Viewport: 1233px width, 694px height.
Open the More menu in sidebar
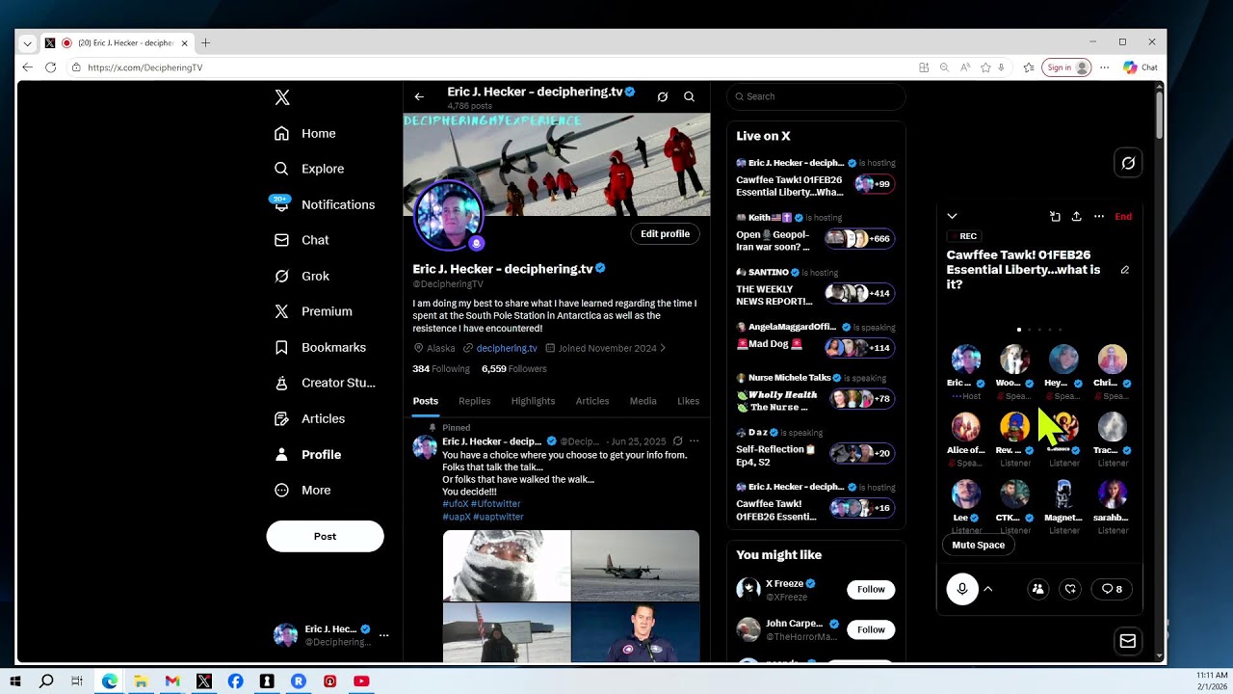pos(302,490)
